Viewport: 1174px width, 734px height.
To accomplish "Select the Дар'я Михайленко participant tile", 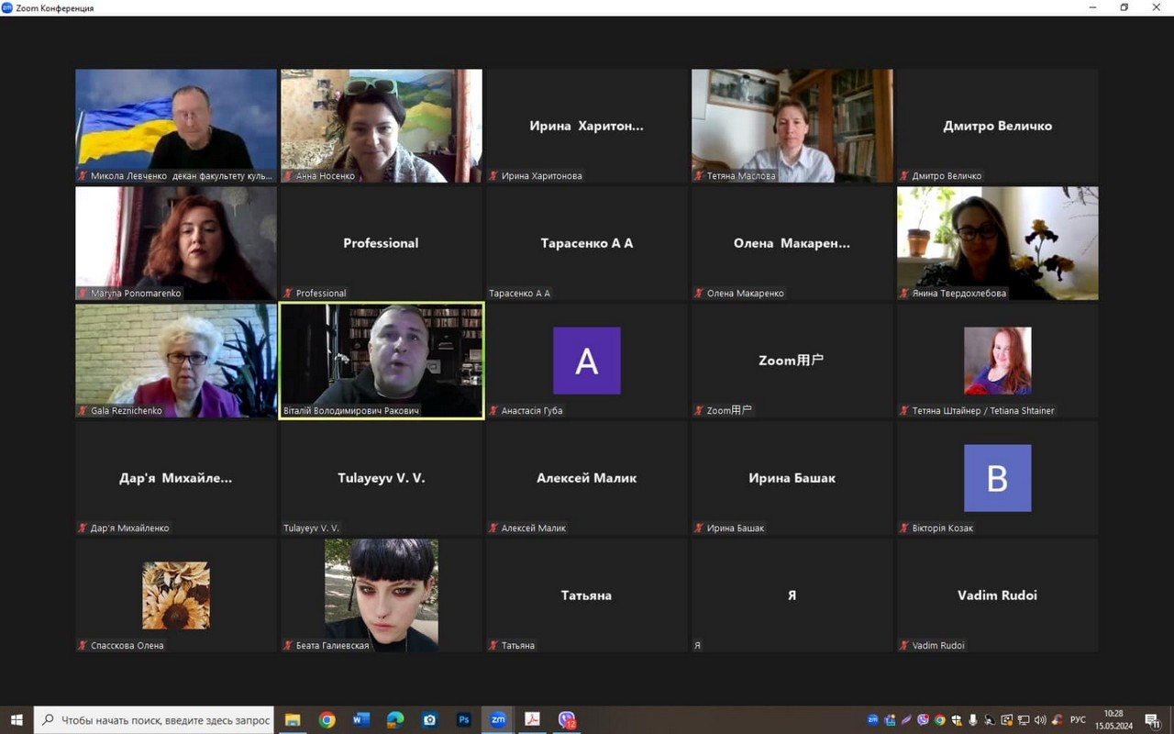I will click(176, 478).
